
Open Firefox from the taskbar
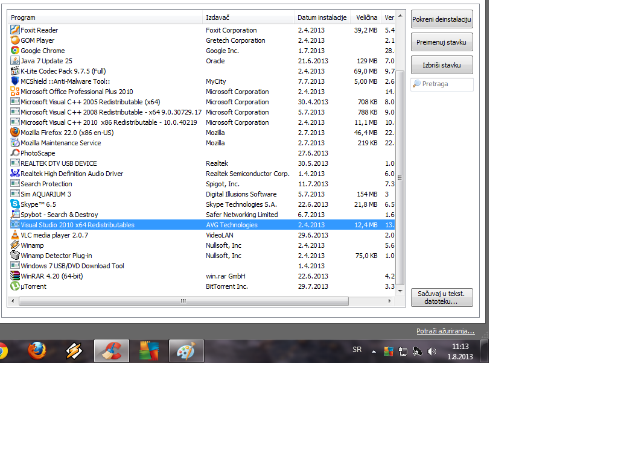(37, 351)
